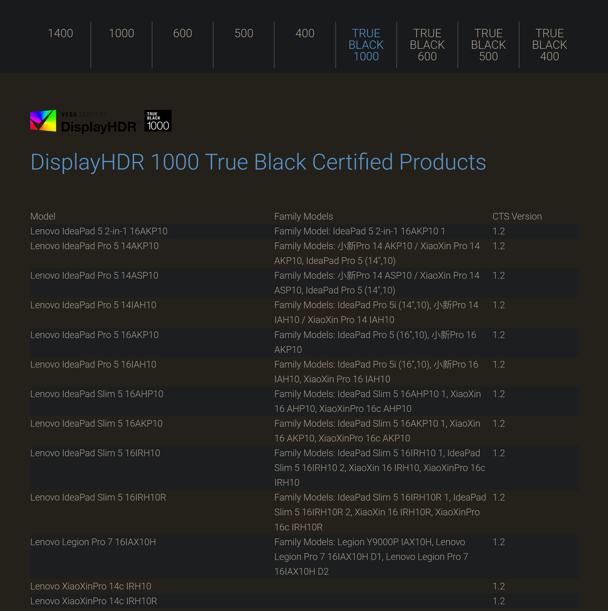
Task: View the 400 certification tab
Action: point(305,33)
